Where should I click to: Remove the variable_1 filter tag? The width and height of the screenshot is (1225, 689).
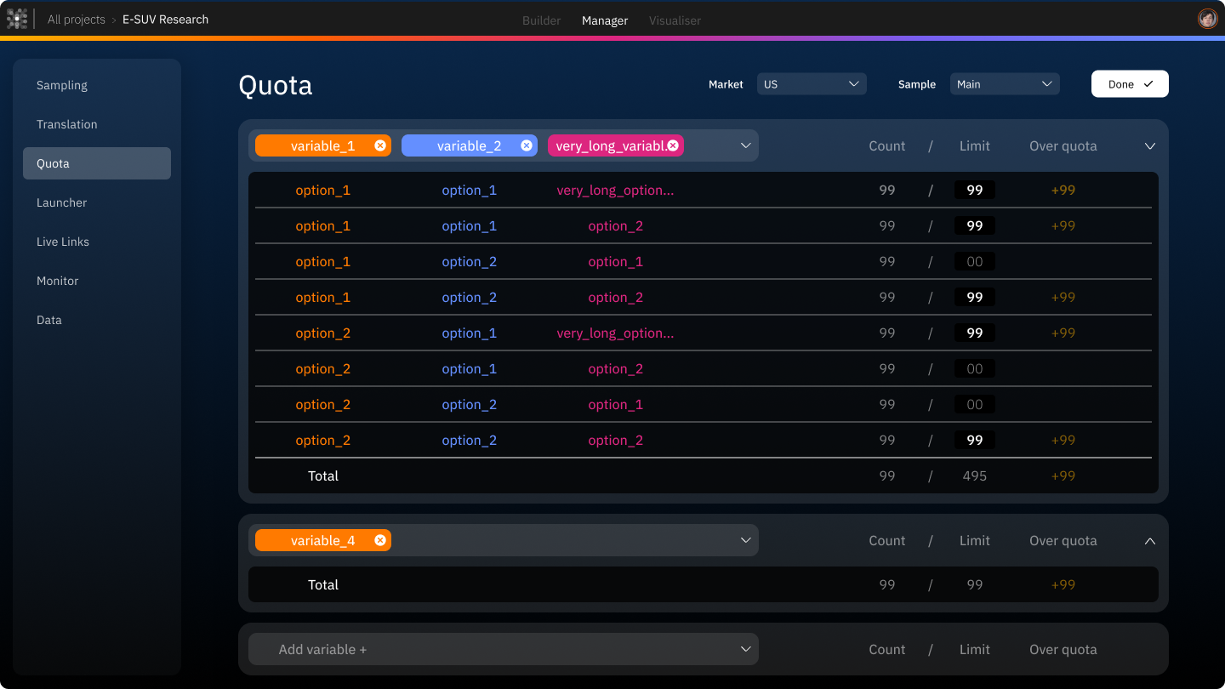coord(380,145)
